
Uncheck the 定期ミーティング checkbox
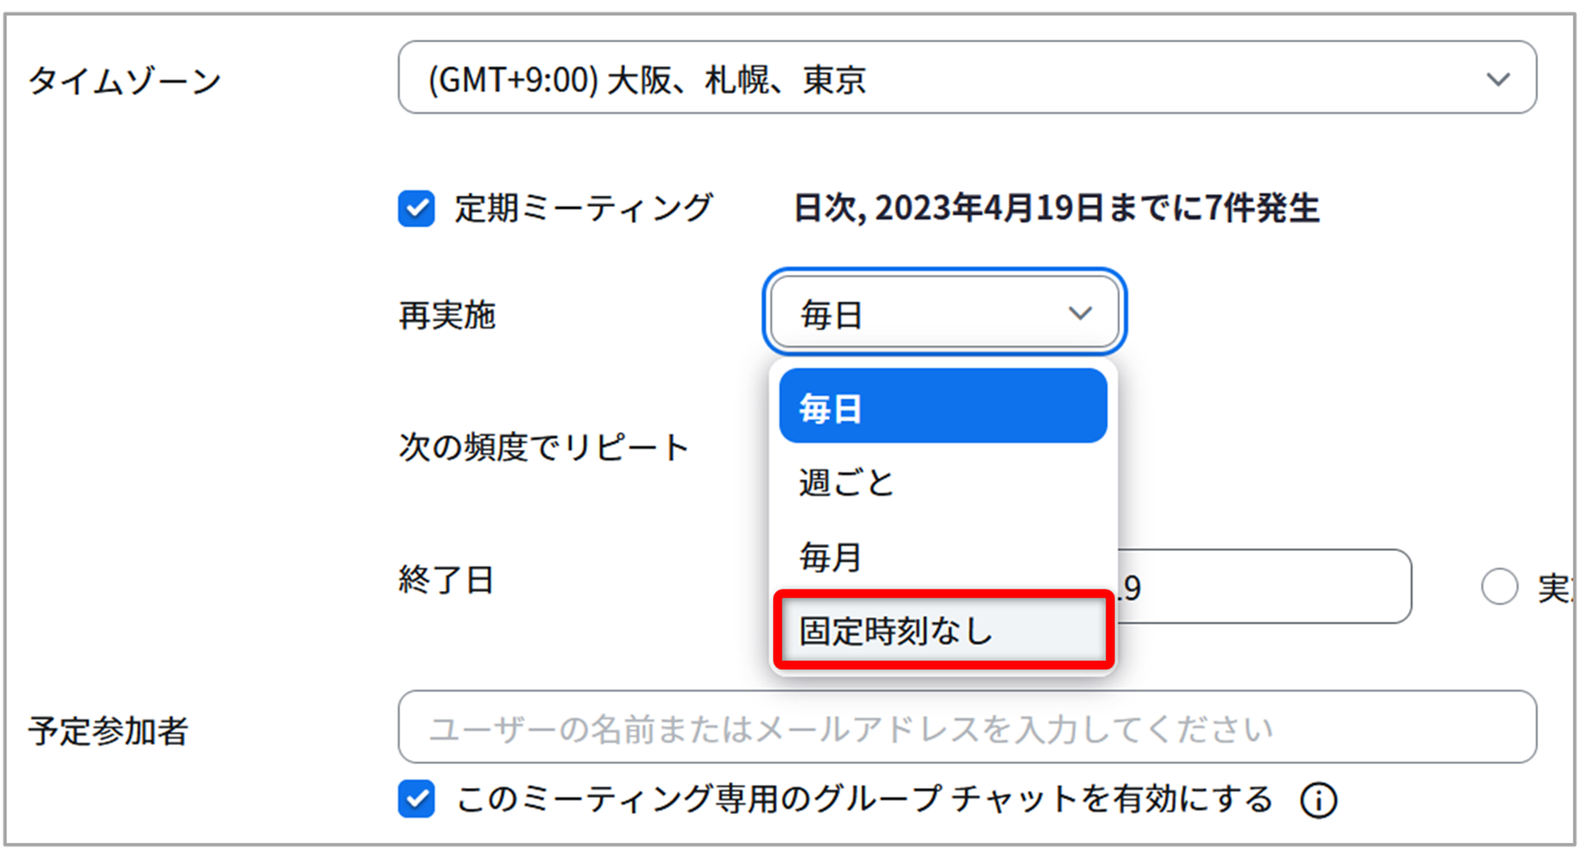[x=416, y=209]
